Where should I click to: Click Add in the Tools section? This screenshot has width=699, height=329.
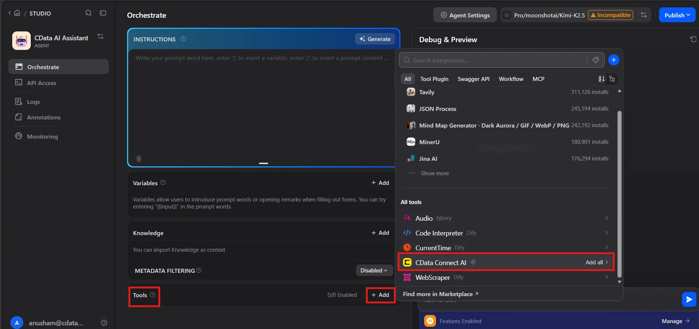click(380, 295)
